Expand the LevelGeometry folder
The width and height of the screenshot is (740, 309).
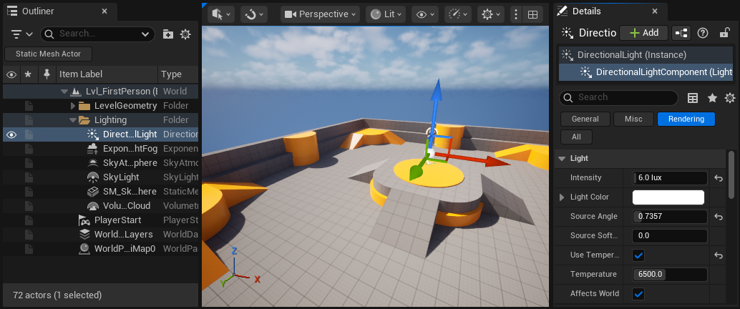coord(73,106)
